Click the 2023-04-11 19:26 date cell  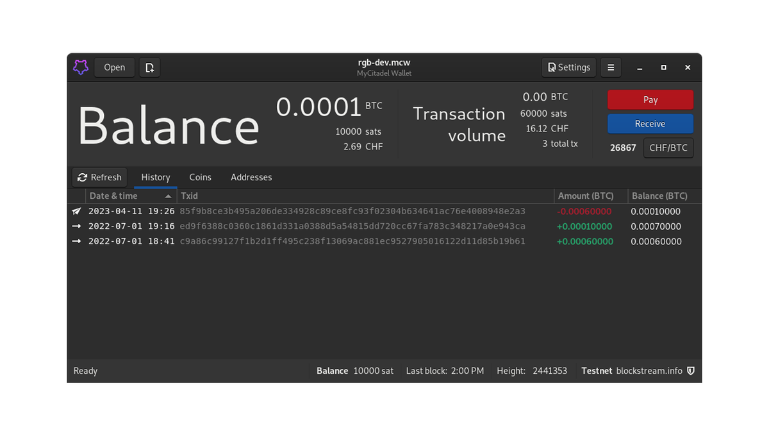[x=131, y=211]
